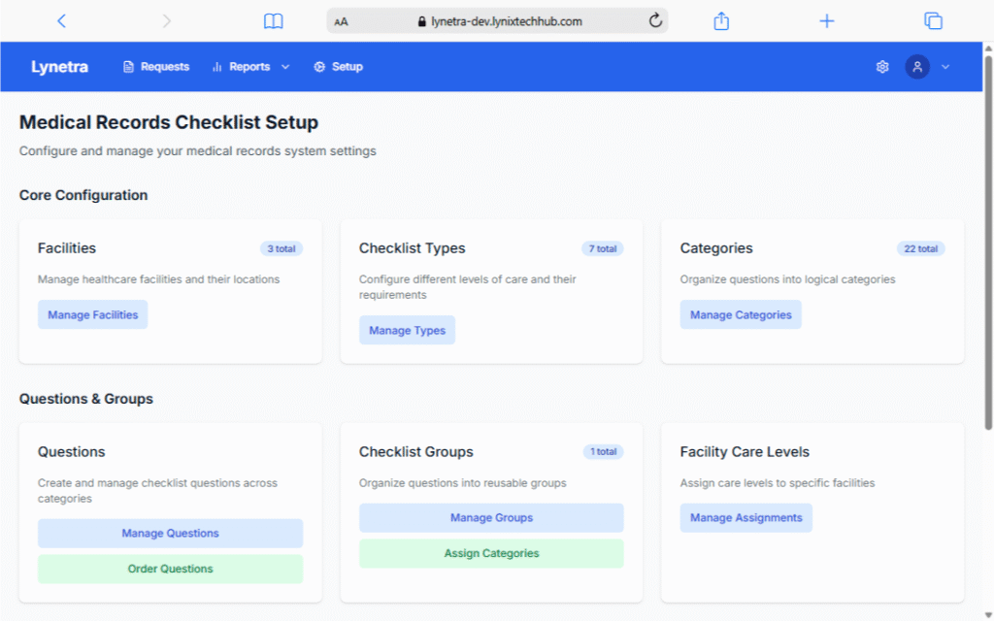994x621 pixels.
Task: Reload the page with refresh icon
Action: [x=655, y=20]
